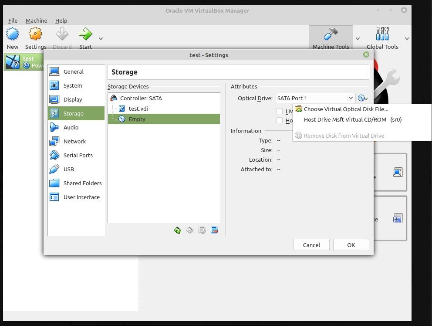Open the dropdown arrow beside Machine Tools
The height and width of the screenshot is (326, 432).
click(x=358, y=39)
